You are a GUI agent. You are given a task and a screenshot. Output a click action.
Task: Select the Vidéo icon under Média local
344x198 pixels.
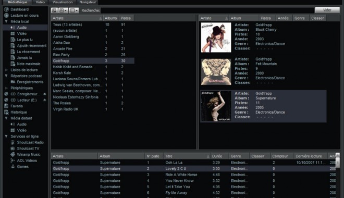(13, 33)
